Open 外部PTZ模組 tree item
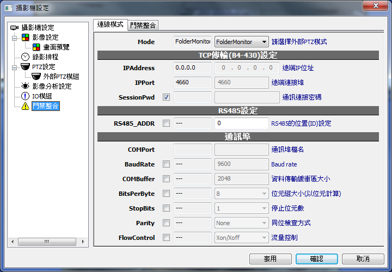Viewport: 392px width, 272px height. 61,76
